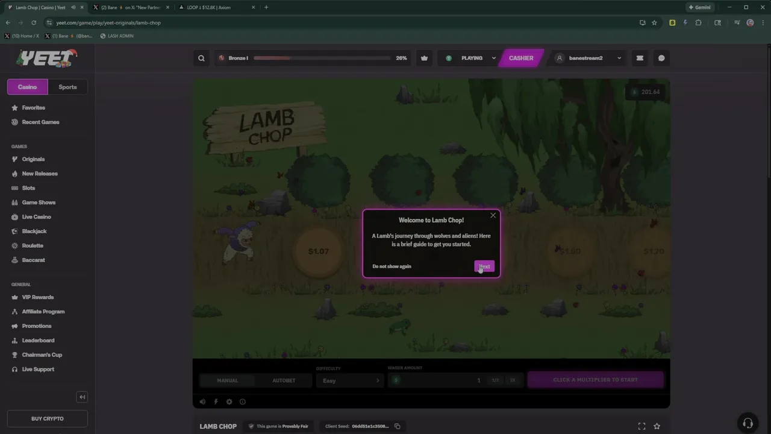Switch to LOOP Axiom browser tab
771x434 pixels.
tap(216, 7)
